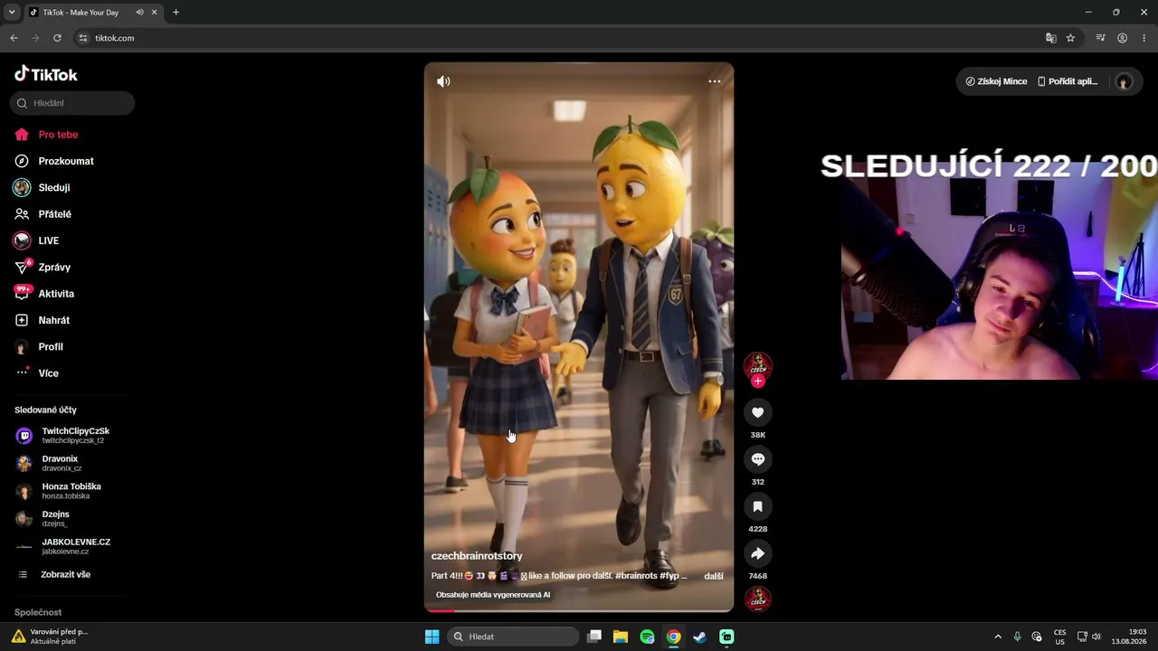View site information for tiktok.com
The height and width of the screenshot is (651, 1158).
(83, 38)
